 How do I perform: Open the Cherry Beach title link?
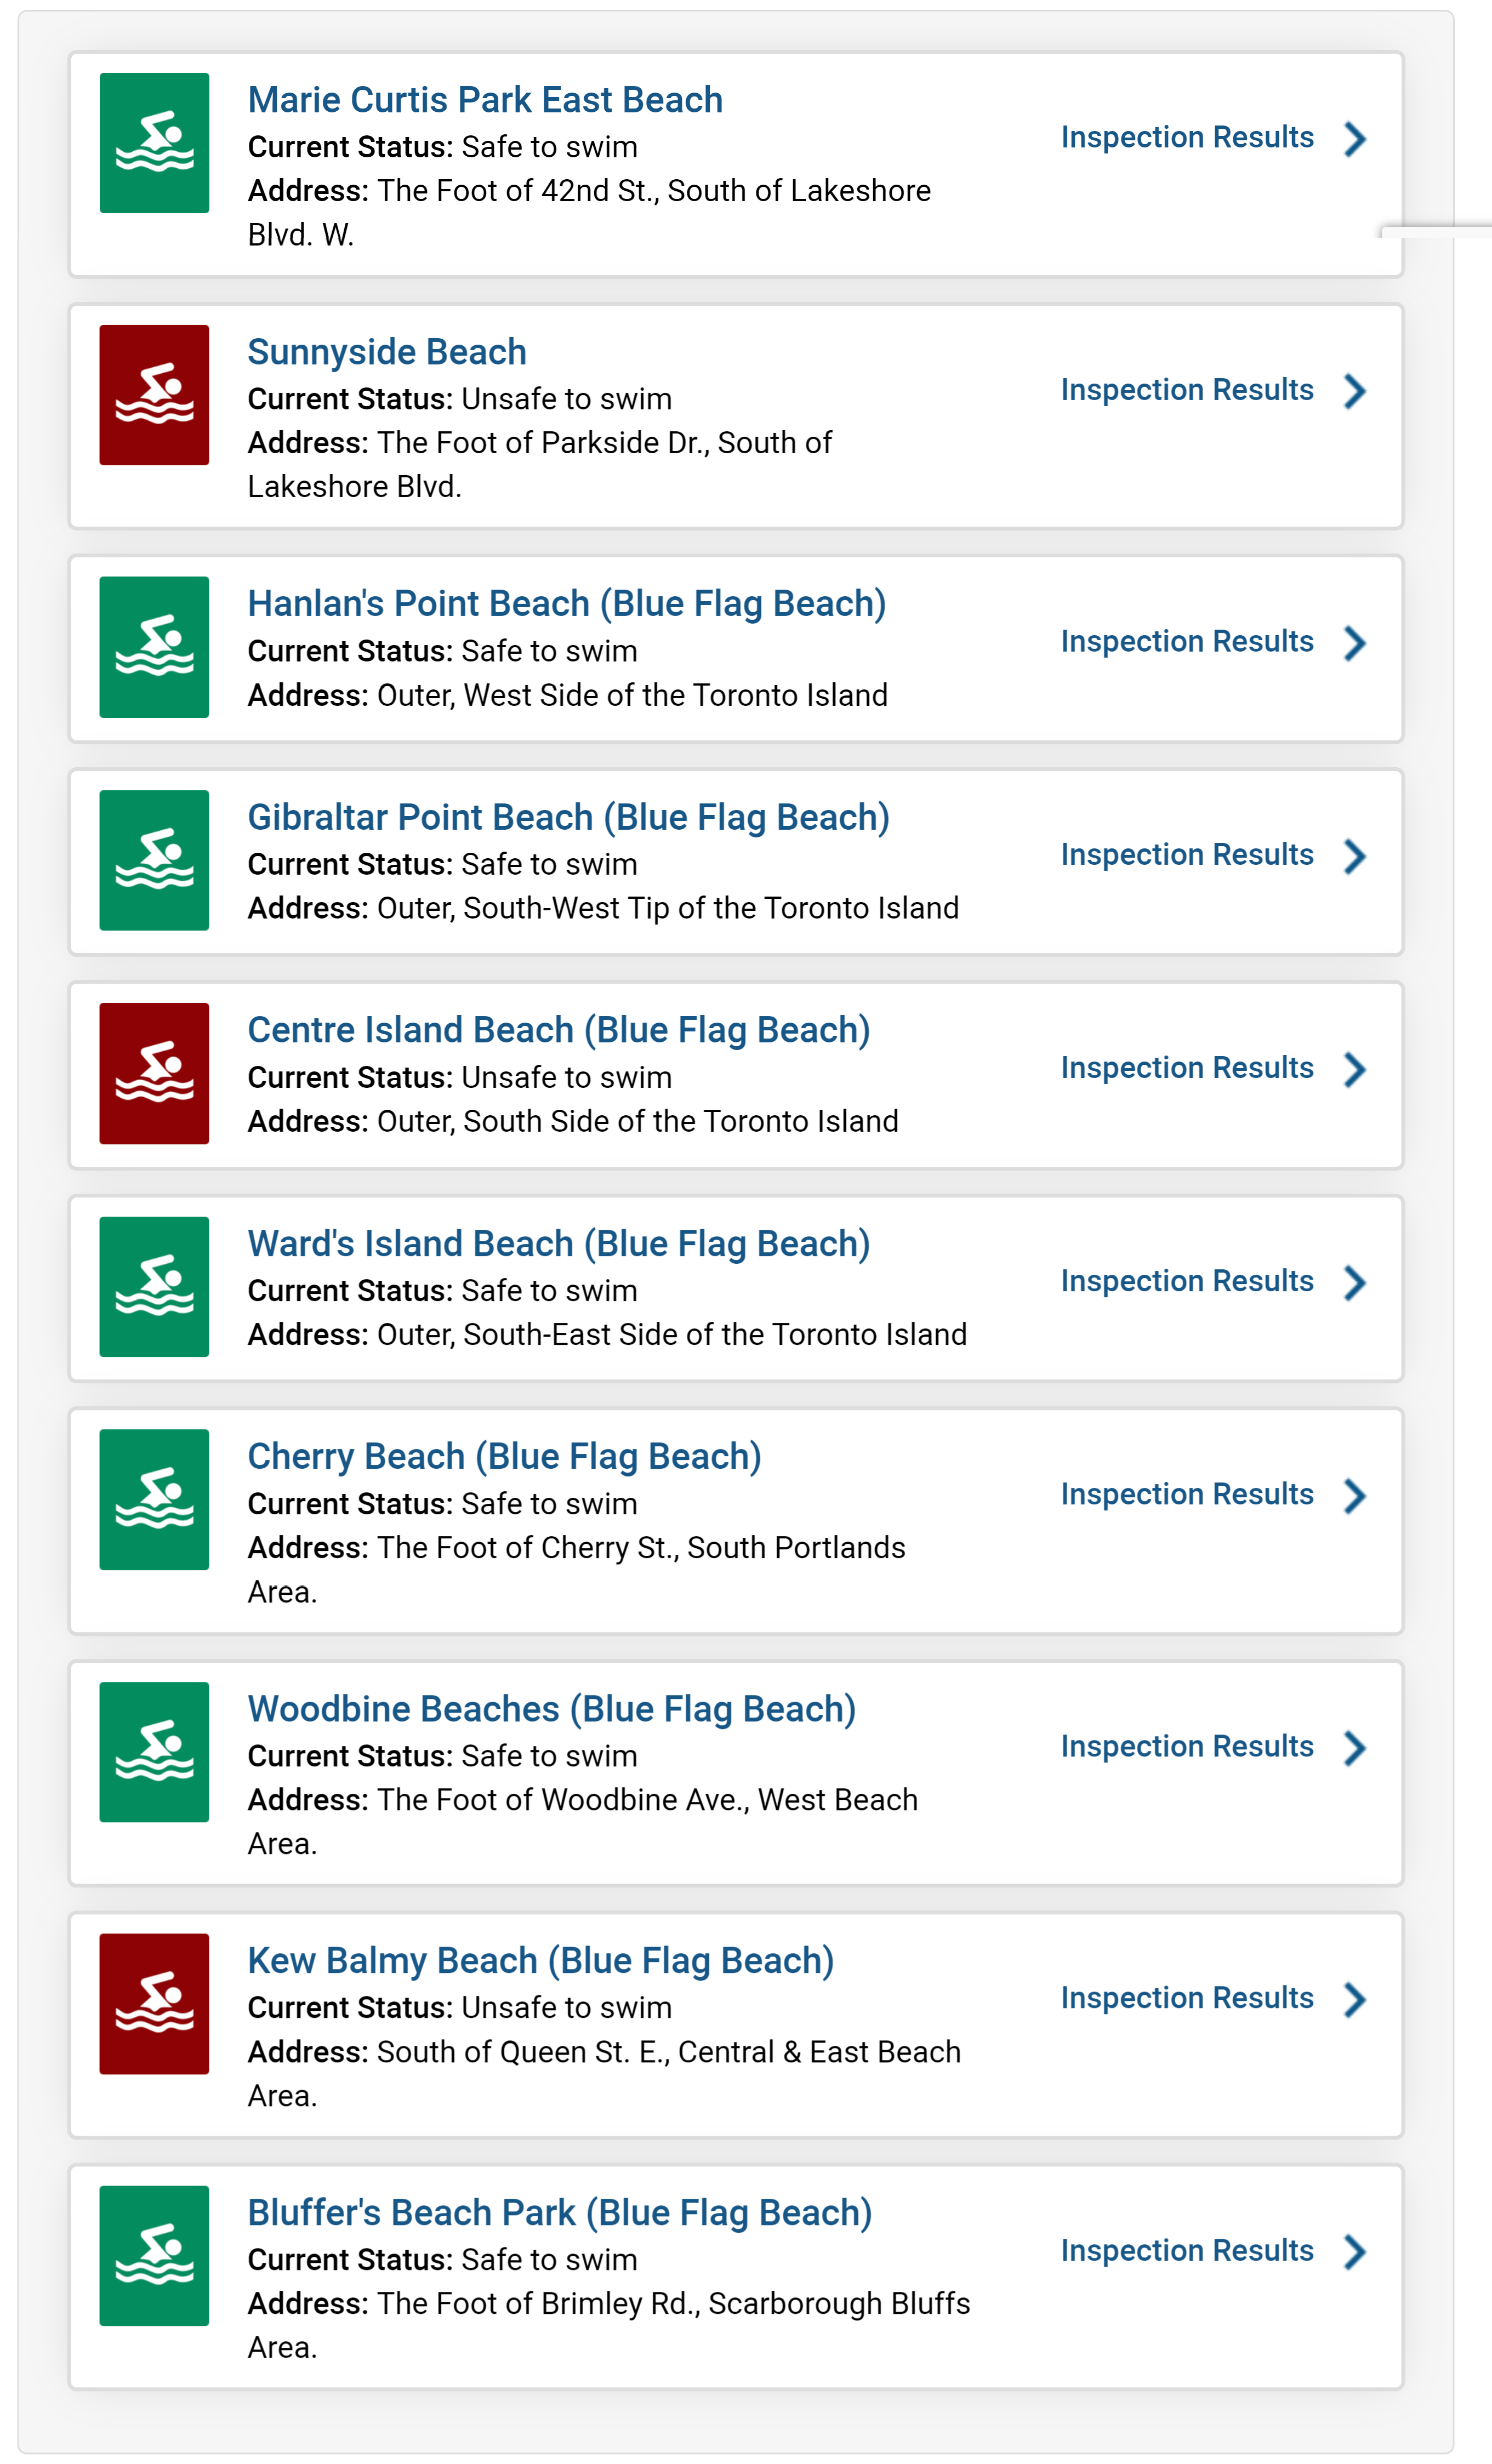(x=504, y=1457)
